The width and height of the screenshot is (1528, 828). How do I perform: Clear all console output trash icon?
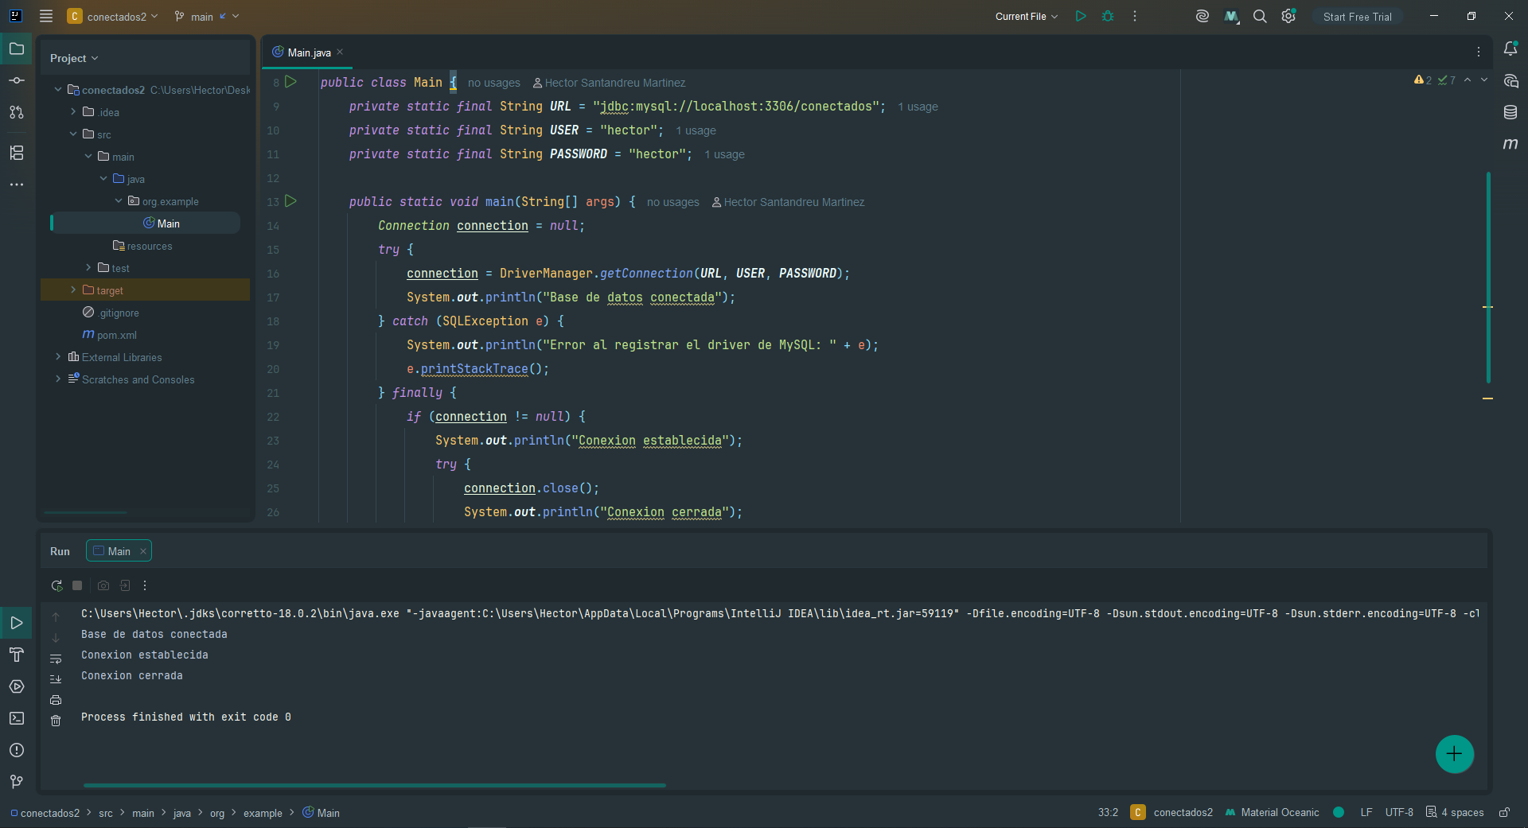[x=56, y=721]
